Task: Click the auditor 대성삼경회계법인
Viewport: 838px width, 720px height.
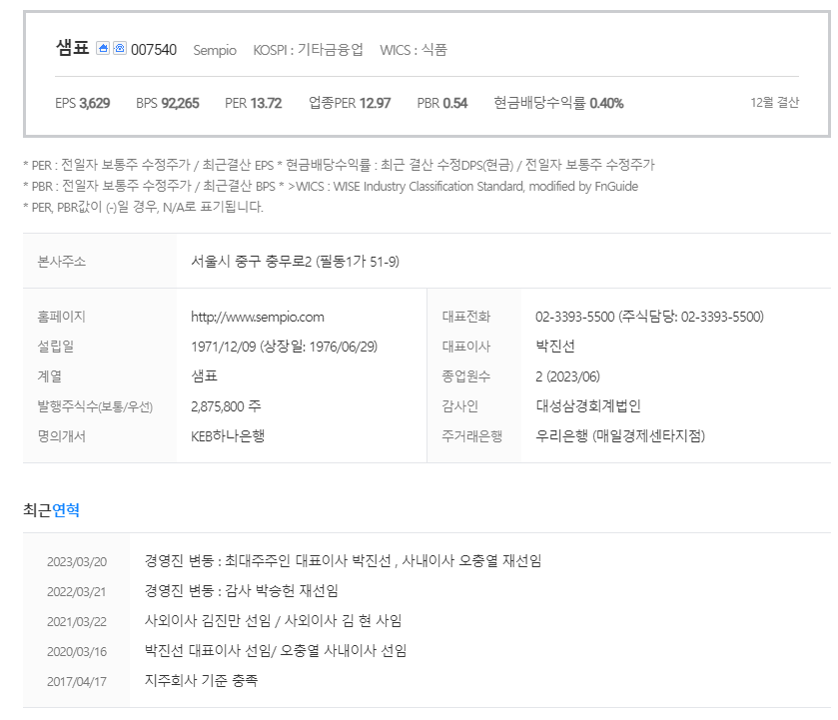Action: (x=588, y=406)
